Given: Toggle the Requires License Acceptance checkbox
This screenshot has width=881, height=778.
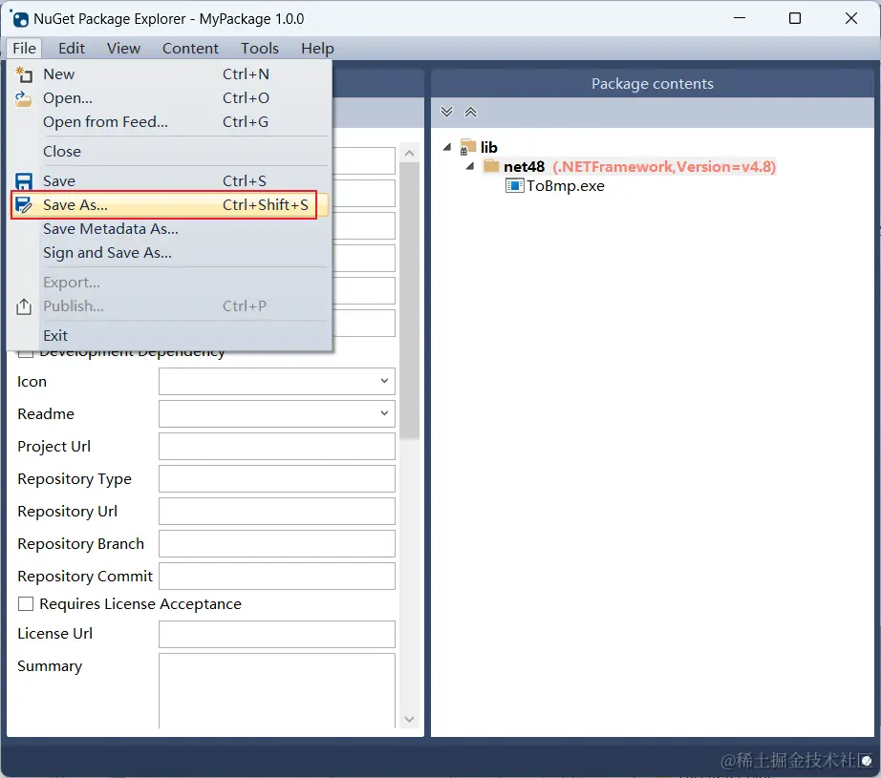Looking at the screenshot, I should tap(26, 604).
